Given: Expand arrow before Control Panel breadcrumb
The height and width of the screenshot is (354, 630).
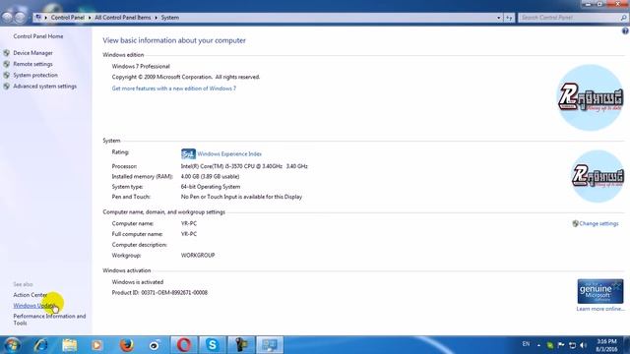Looking at the screenshot, I should (x=46, y=18).
